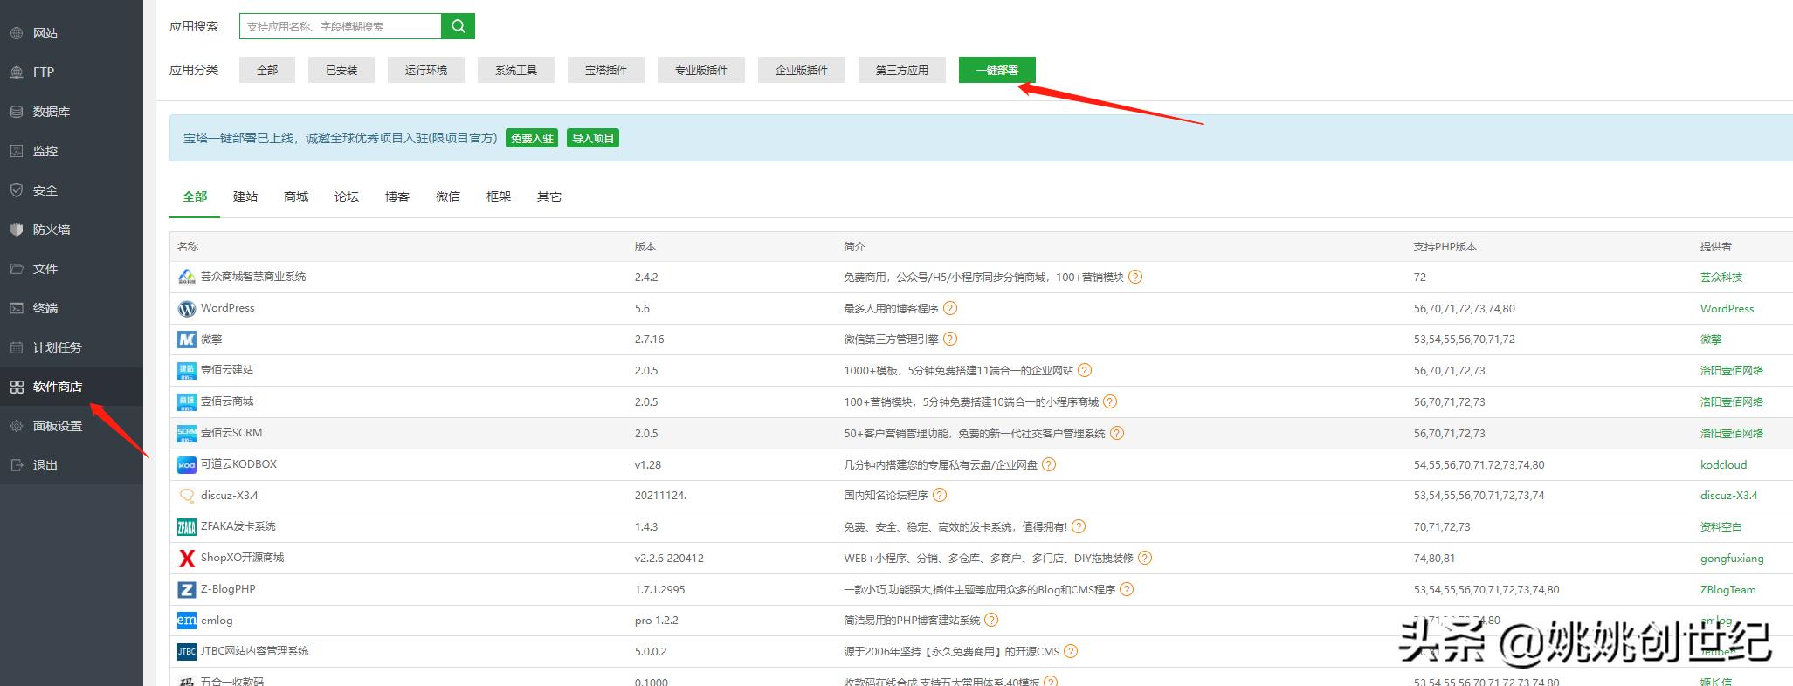This screenshot has width=1793, height=686.
Task: Filter apps by 运行环境
Action: coord(426,70)
